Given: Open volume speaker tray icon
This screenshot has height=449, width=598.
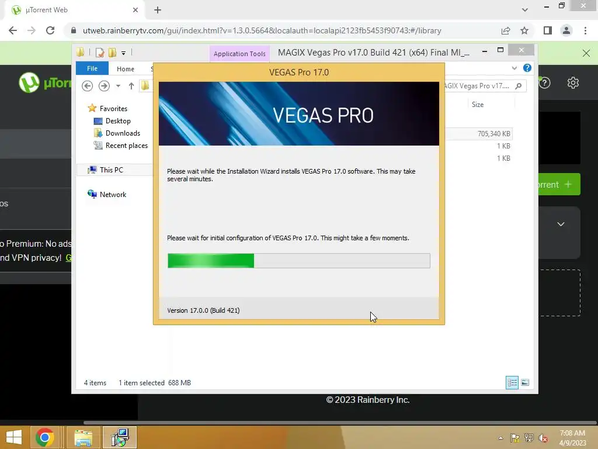Looking at the screenshot, I should 543,438.
